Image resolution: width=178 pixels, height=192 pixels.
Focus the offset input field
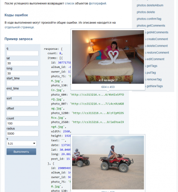tap(22, 113)
